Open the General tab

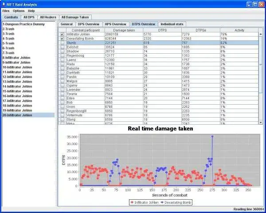point(66,24)
